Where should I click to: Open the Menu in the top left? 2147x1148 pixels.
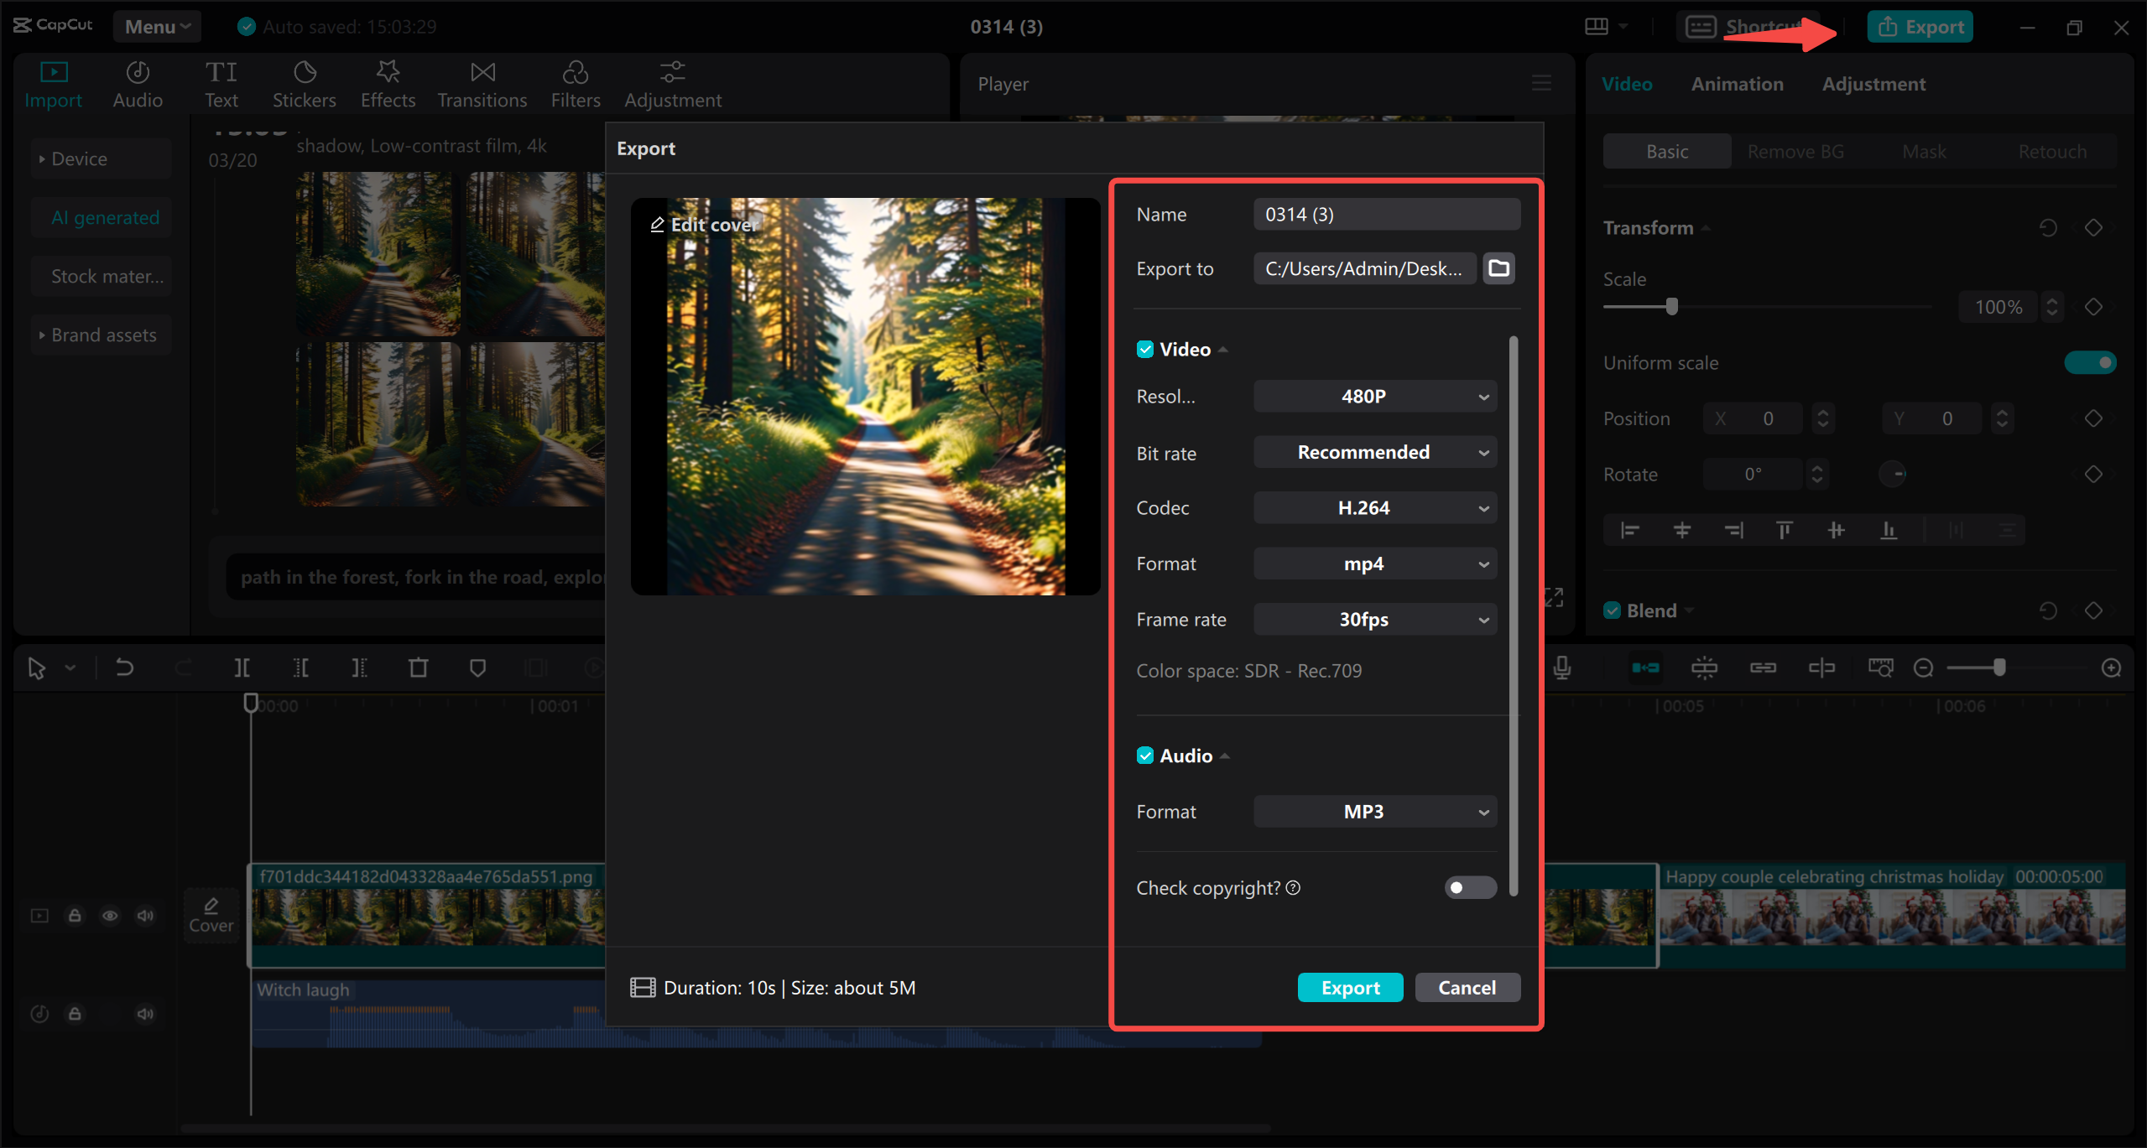click(x=156, y=26)
